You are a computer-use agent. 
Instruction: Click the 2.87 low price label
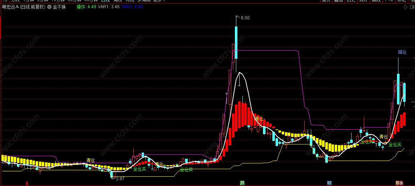click(120, 178)
